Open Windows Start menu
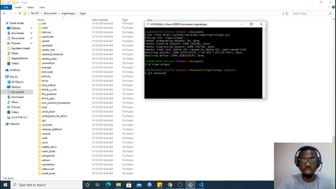Viewport: 336px width, 189px height. click(5, 185)
